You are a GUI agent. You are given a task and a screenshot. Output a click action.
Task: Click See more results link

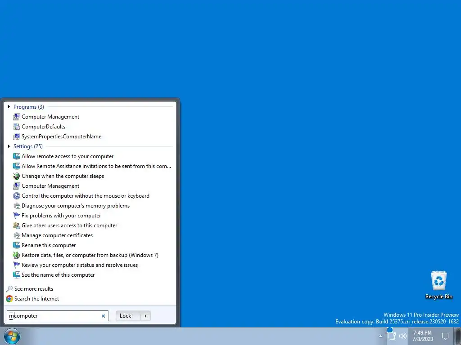(34, 289)
